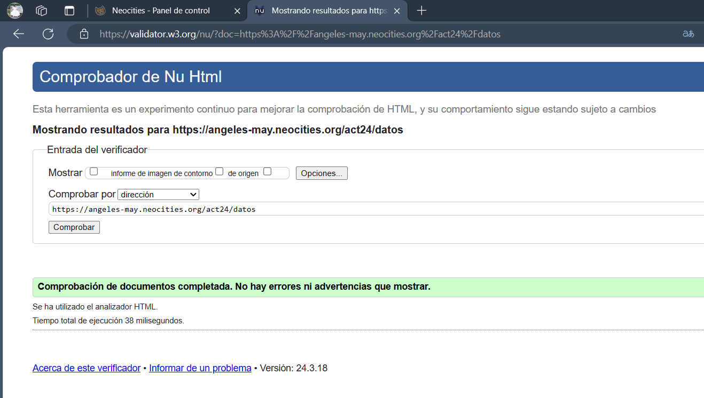Image resolution: width=704 pixels, height=398 pixels.
Task: Open the browser profile avatar
Action: coord(15,10)
